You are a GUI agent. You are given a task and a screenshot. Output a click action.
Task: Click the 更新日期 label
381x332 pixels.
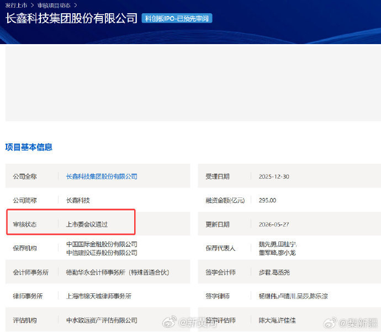click(x=218, y=224)
